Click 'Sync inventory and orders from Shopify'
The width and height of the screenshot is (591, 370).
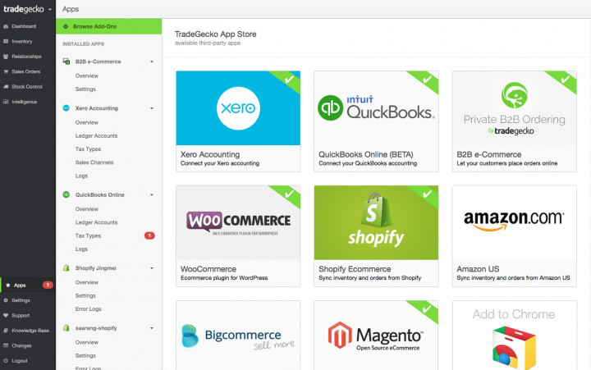tap(369, 277)
